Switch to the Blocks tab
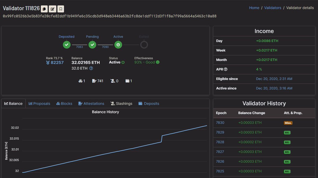The width and height of the screenshot is (318, 178). pyautogui.click(x=64, y=104)
